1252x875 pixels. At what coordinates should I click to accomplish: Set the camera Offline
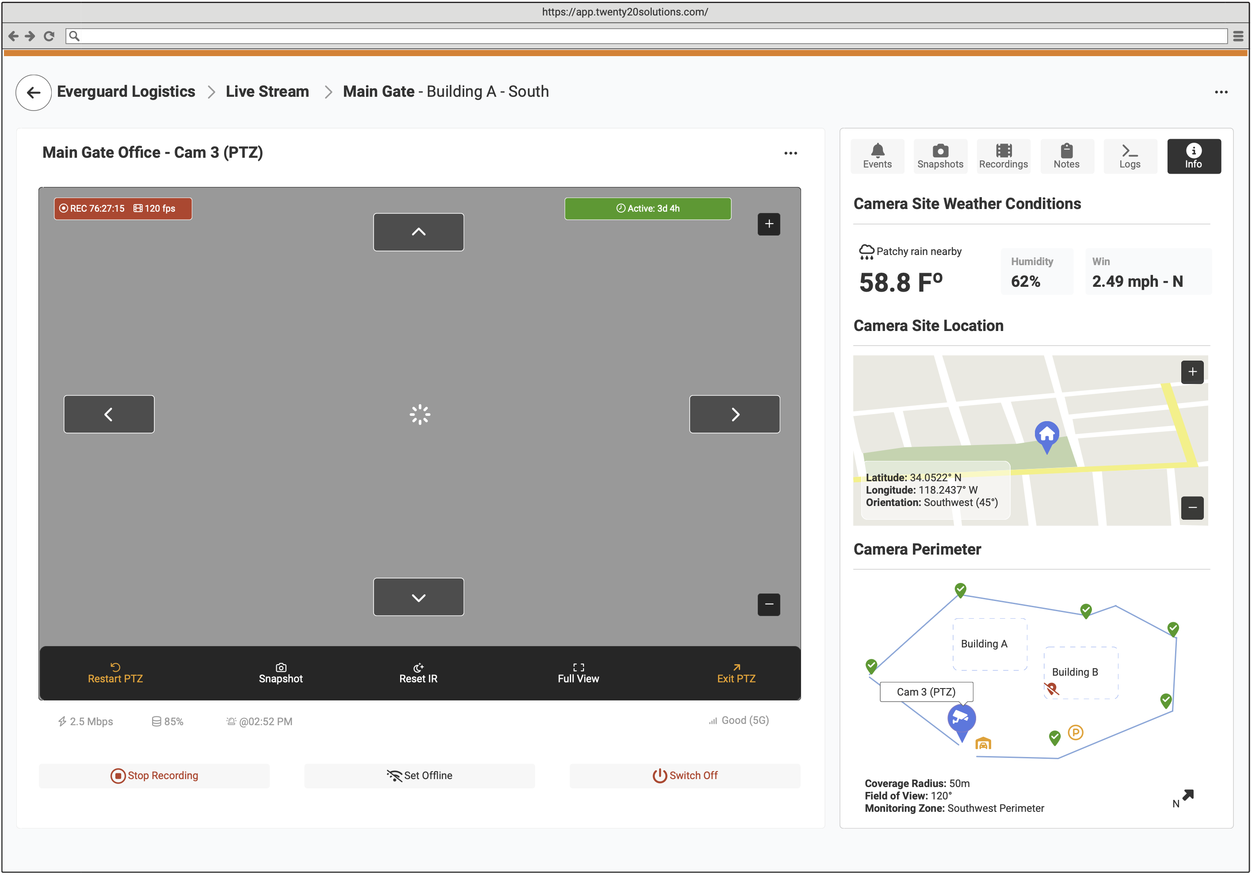click(x=420, y=775)
